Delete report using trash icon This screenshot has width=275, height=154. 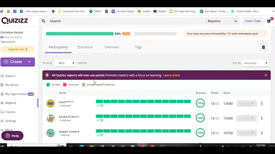(x=264, y=47)
